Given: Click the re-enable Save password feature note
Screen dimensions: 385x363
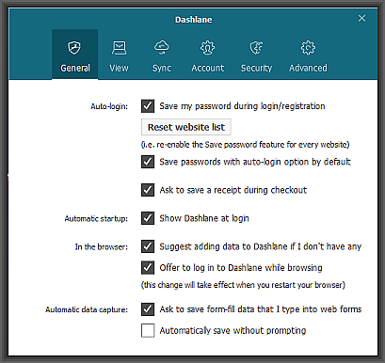Looking at the screenshot, I should click(x=245, y=145).
